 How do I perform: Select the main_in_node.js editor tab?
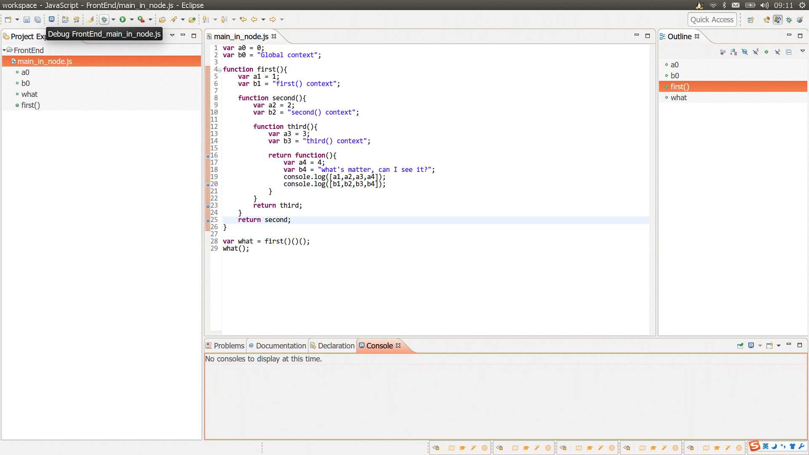[x=241, y=37]
